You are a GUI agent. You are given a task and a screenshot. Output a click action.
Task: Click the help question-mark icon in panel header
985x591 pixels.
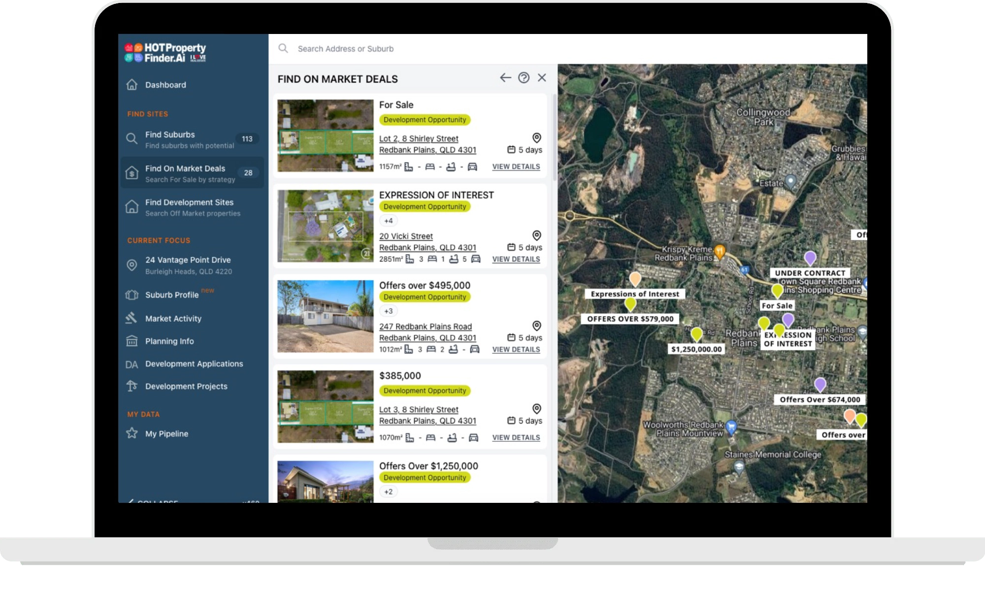(x=523, y=78)
